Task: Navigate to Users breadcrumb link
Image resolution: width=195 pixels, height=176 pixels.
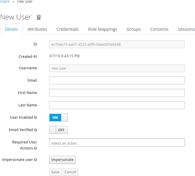Action: 5,2
